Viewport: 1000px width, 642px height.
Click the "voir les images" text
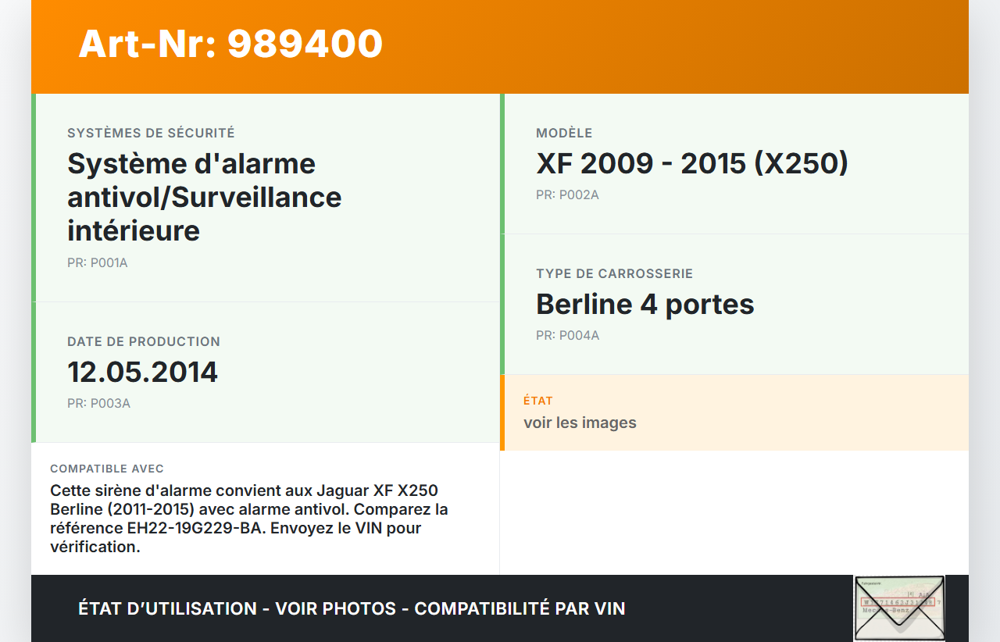[580, 423]
